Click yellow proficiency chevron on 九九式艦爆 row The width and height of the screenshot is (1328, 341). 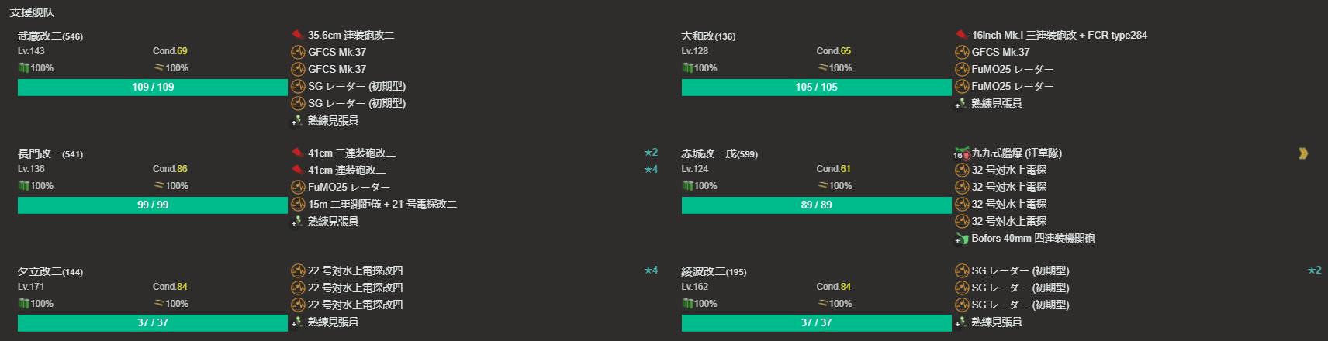pyautogui.click(x=1303, y=153)
